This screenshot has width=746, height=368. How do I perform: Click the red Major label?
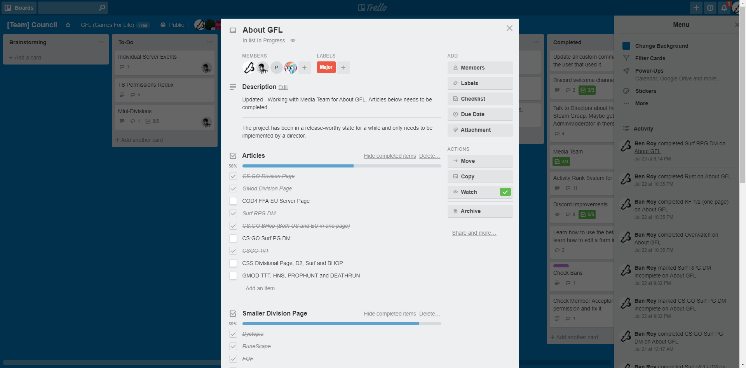coord(326,67)
